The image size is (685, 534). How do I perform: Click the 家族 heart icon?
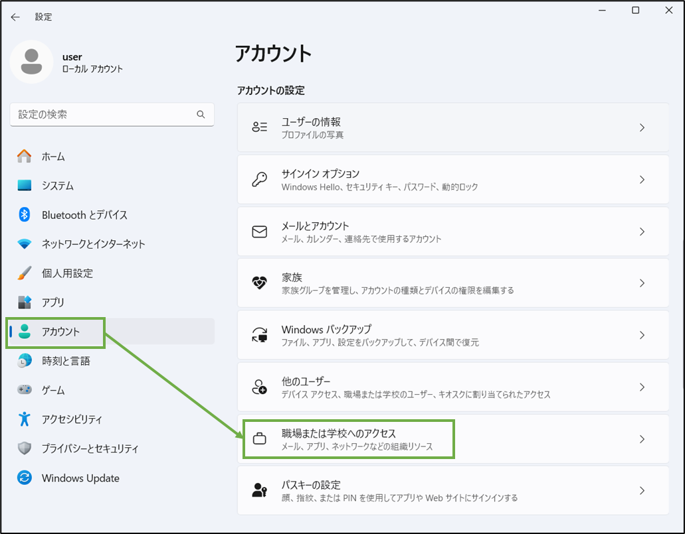tap(260, 283)
